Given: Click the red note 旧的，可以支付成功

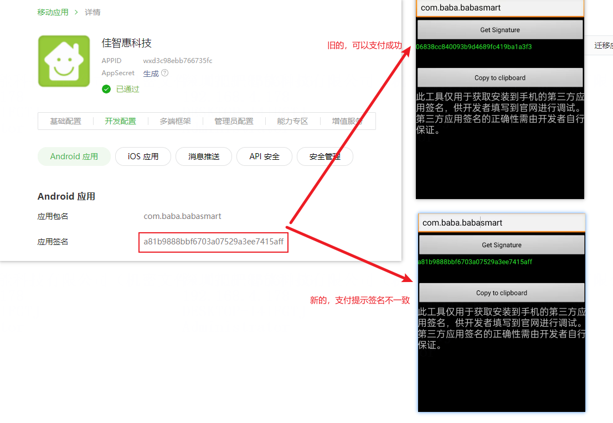Looking at the screenshot, I should (x=364, y=46).
